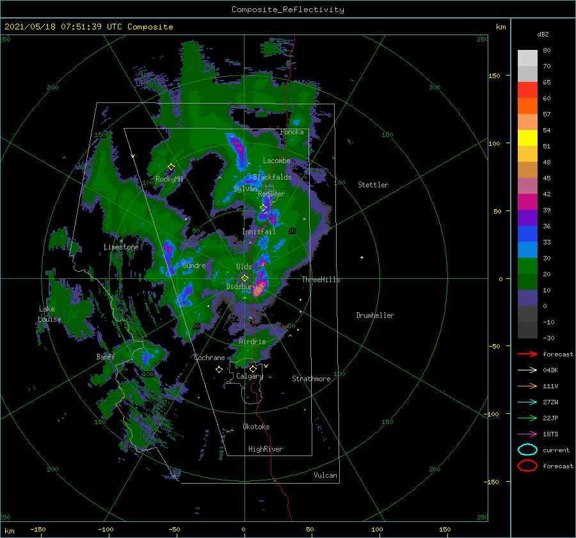Click the Sundre label
576x538 pixels.
click(194, 265)
